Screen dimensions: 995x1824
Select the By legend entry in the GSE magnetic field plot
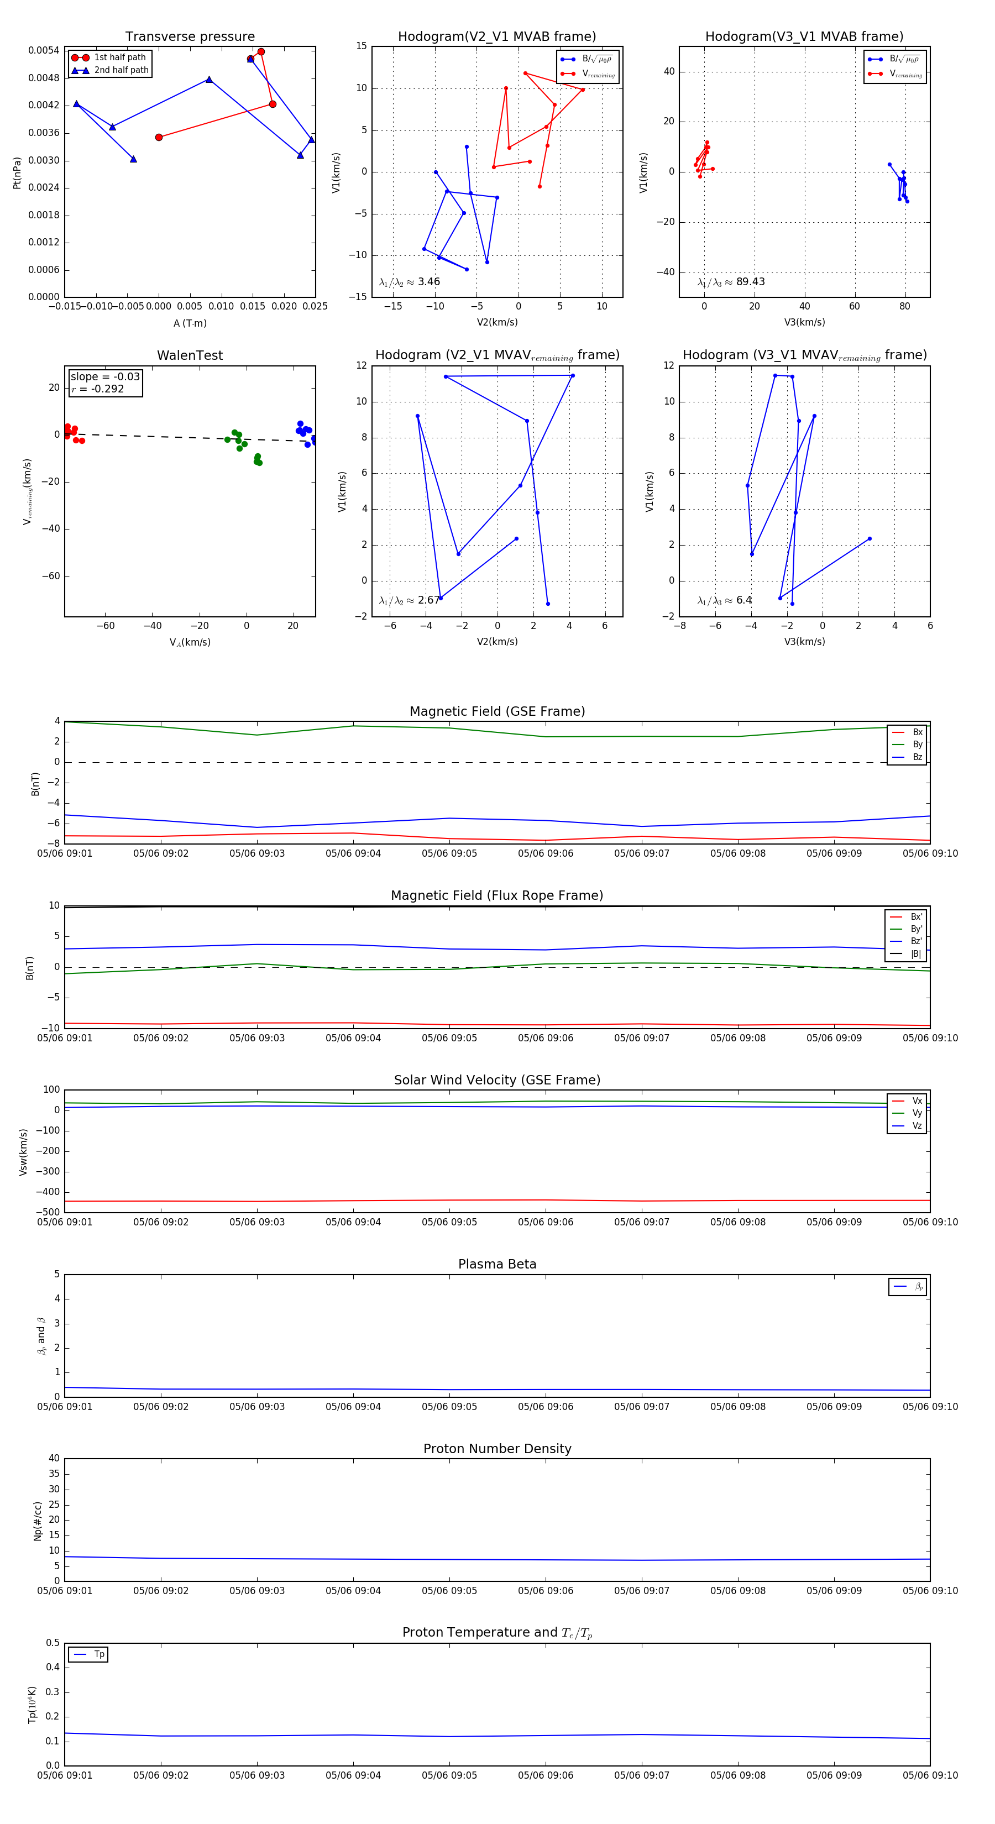click(907, 744)
